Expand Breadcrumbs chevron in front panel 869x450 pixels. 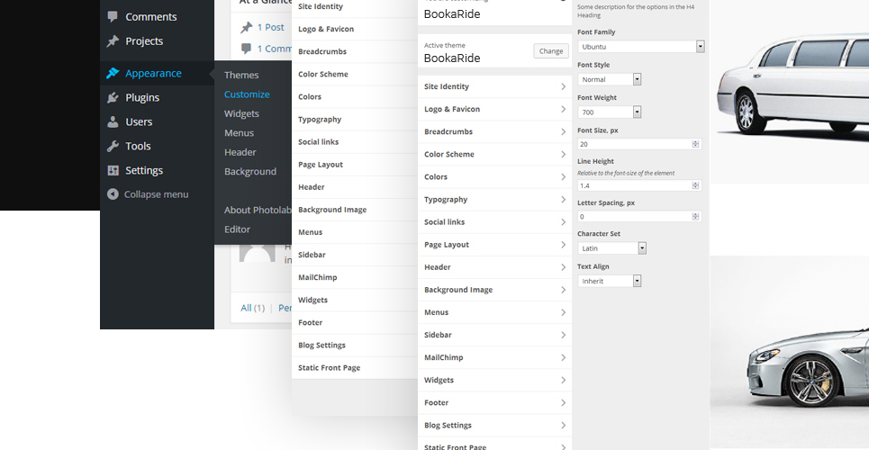pos(563,132)
